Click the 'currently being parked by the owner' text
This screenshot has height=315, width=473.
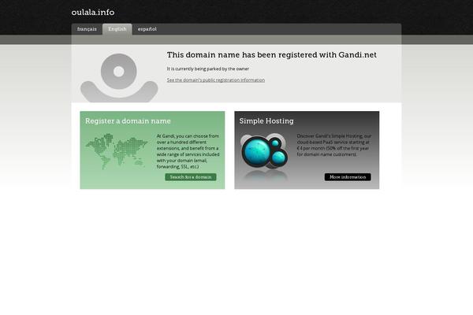pos(208,69)
